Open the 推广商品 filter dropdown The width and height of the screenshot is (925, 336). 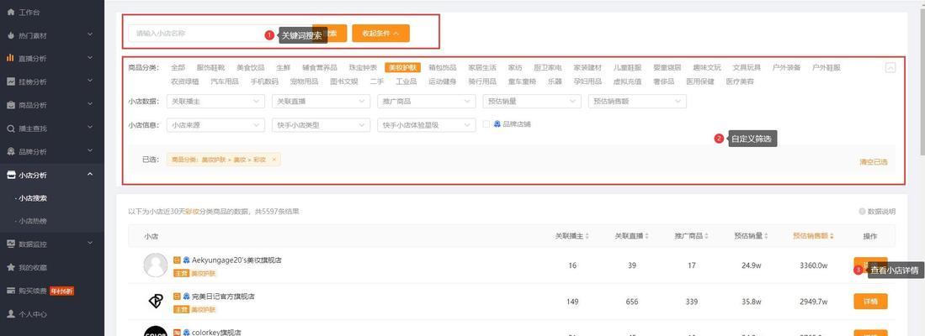tap(427, 101)
